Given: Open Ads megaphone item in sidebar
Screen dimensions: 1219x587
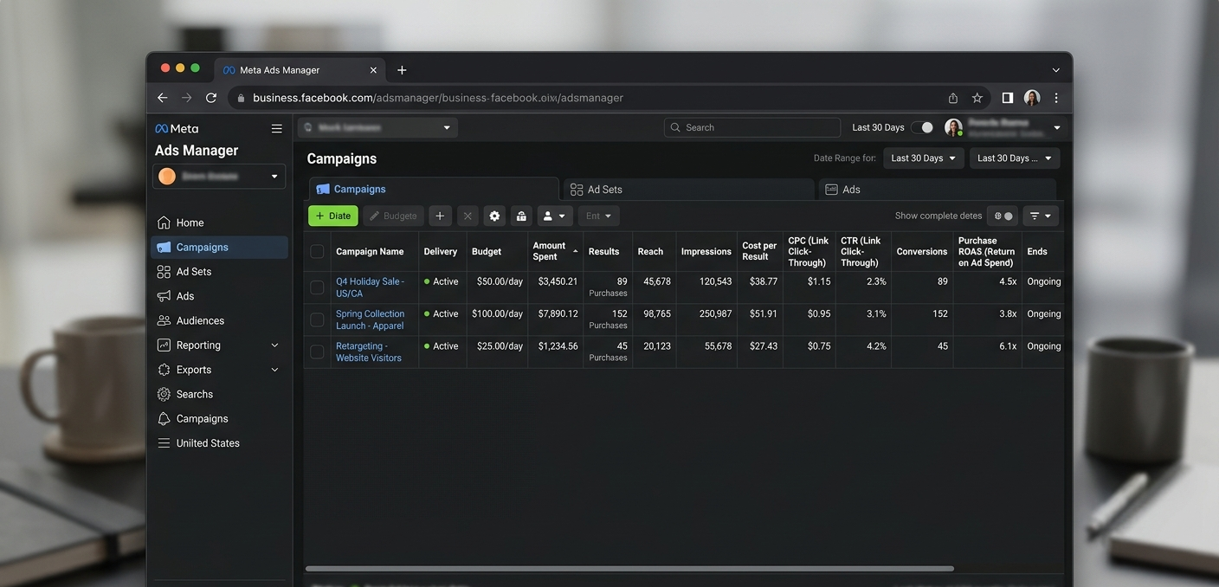Looking at the screenshot, I should (x=184, y=296).
